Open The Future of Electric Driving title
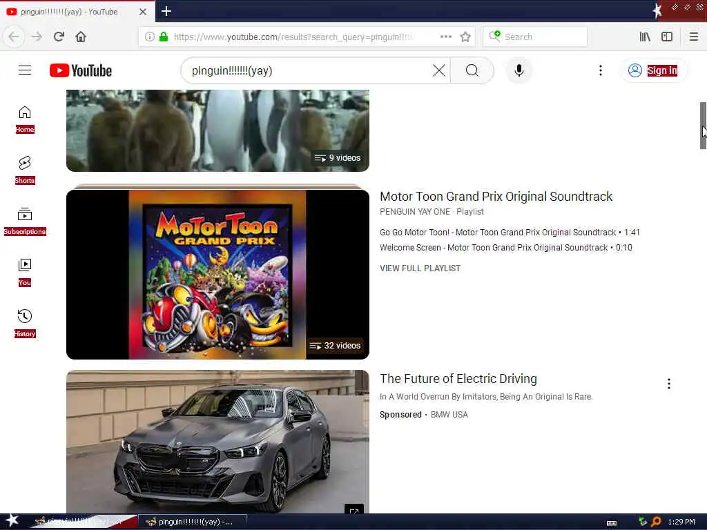 [458, 379]
